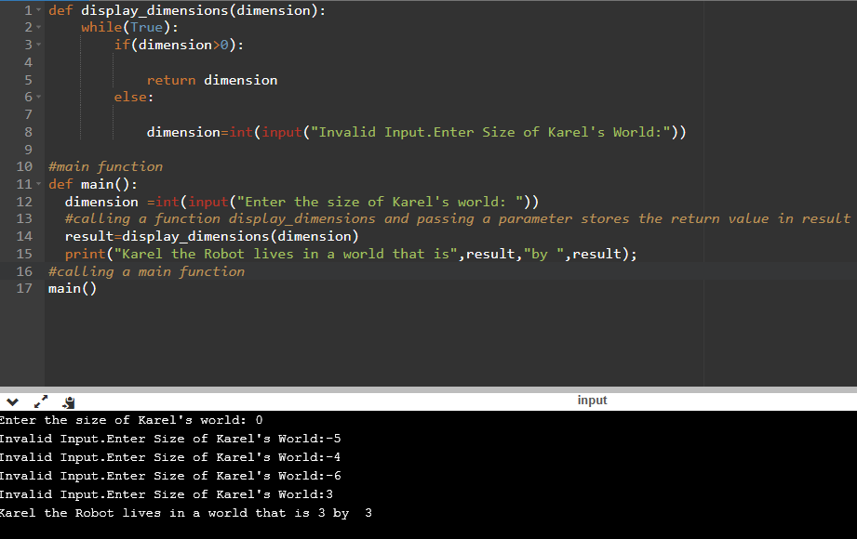Click the 'def main():' header on line 11
857x539 pixels.
tap(93, 184)
